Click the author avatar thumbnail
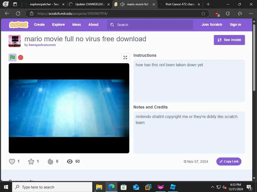The width and height of the screenshot is (257, 192). click(15, 41)
